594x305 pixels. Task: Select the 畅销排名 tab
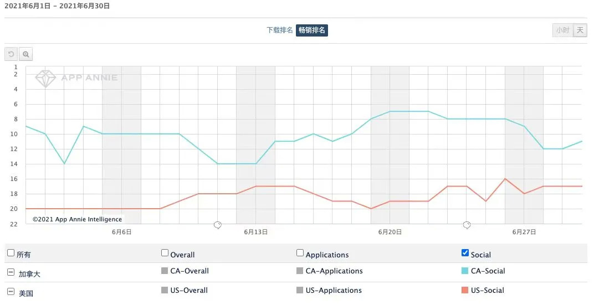pyautogui.click(x=312, y=30)
